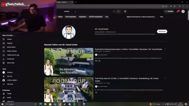The height and width of the screenshot is (106, 189).
Task: Open options menu for Österreichs bekanntestes Haus video
Action: pyautogui.click(x=165, y=49)
